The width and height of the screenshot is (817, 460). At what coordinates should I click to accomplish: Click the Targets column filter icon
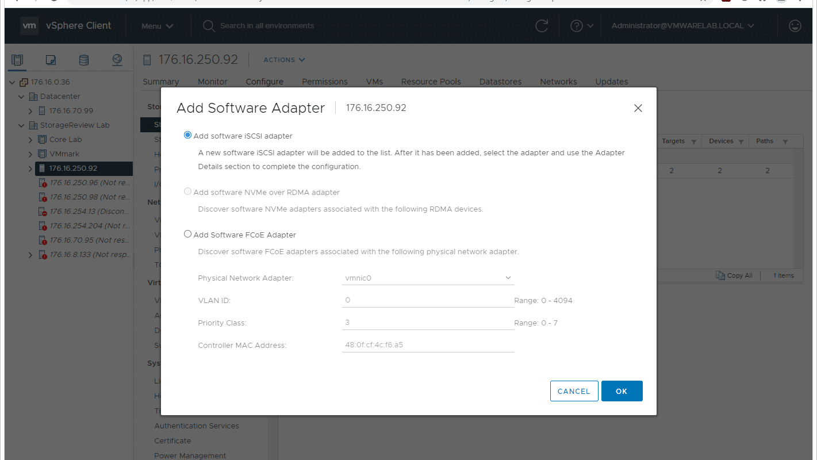point(693,141)
